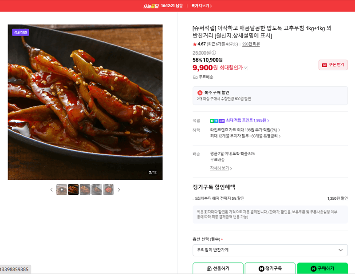
Task: Show next product thumbnails with right arrow
Action: click(119, 189)
